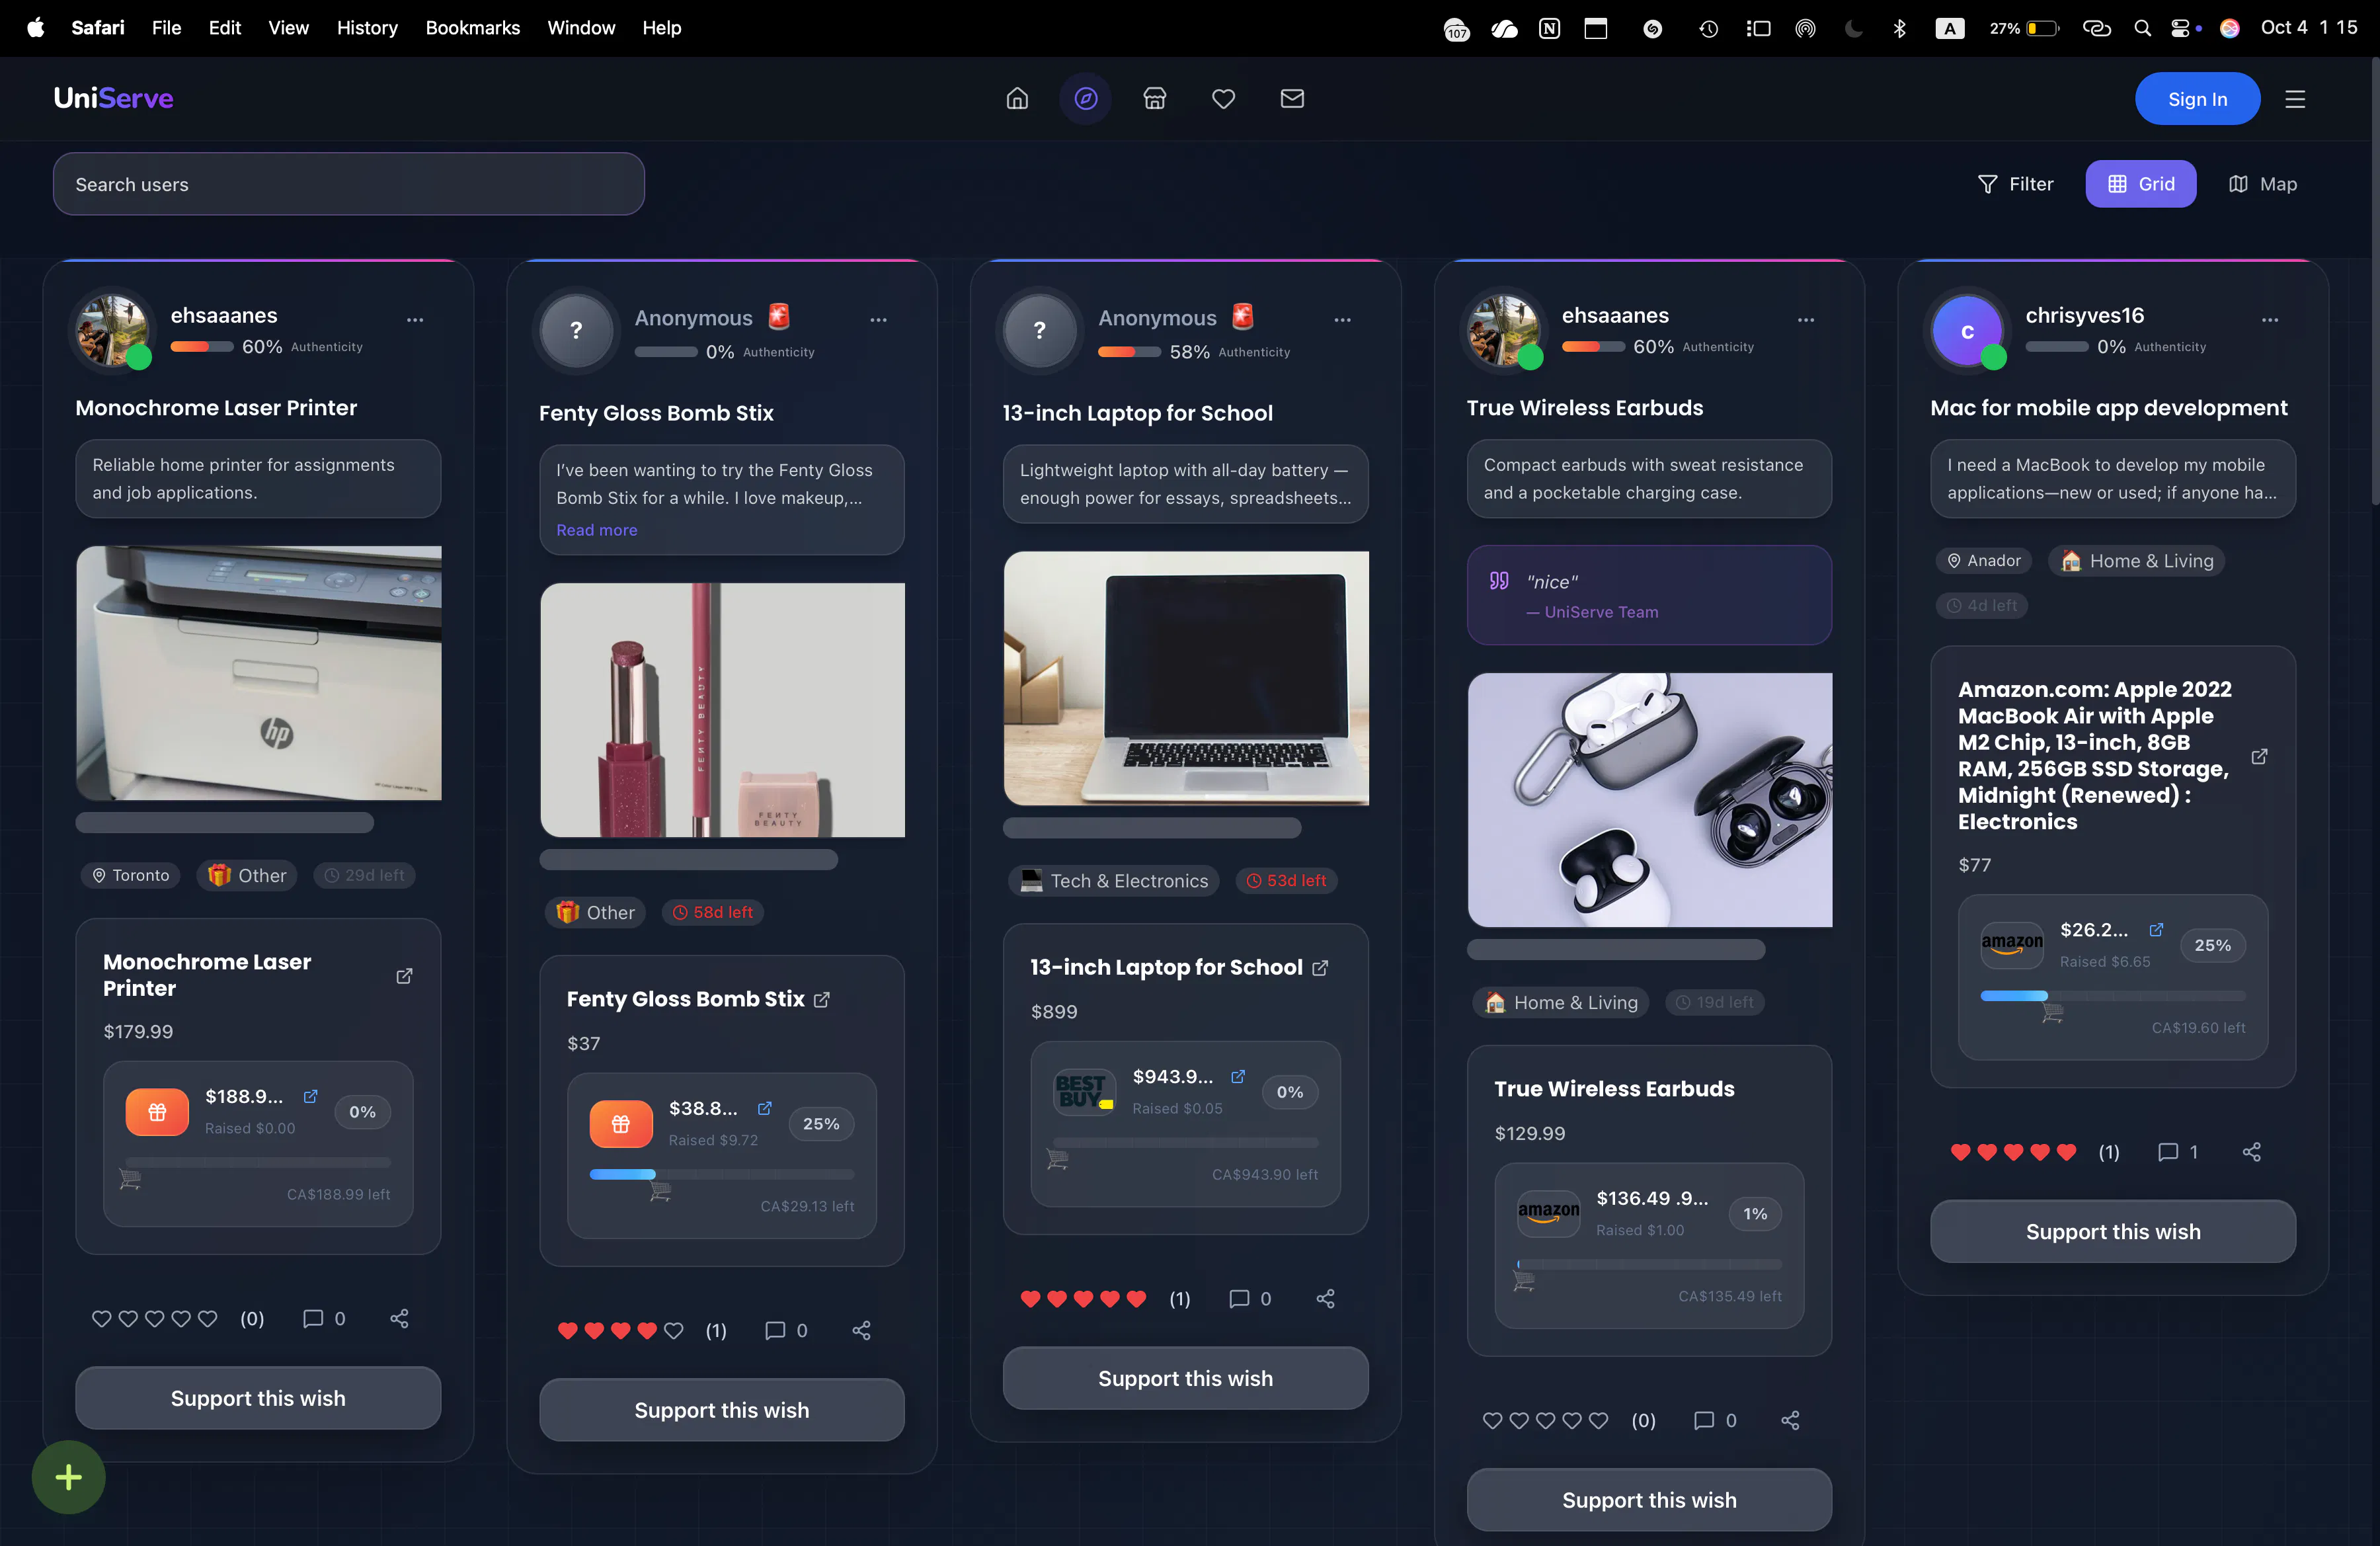Viewport: 2380px width, 1546px height.
Task: Click comment icon on Mac for mobile app card
Action: pos(2168,1152)
